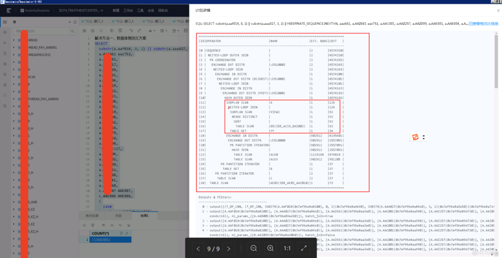This screenshot has width=502, height=258.
Task: Open the filter icon in the results toolbar
Action: [92, 225]
